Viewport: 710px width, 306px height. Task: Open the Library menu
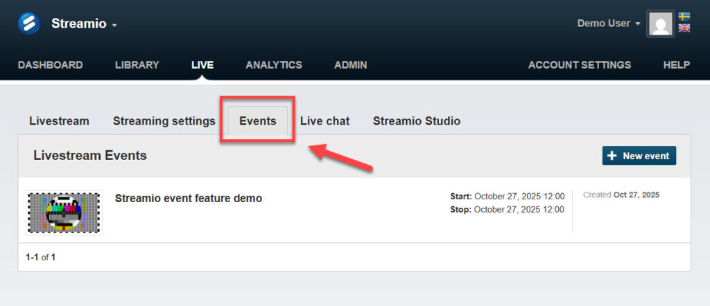(137, 65)
